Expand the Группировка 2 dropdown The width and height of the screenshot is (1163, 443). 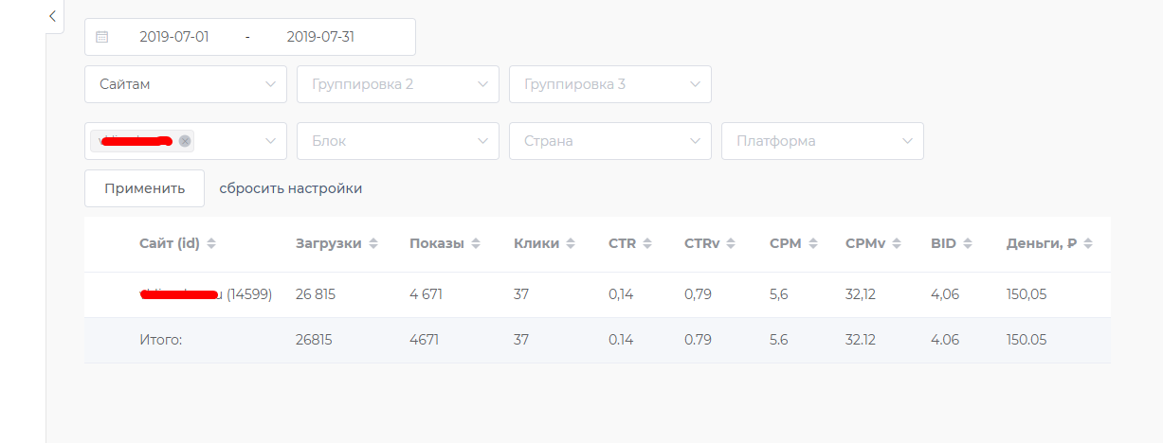(x=398, y=84)
